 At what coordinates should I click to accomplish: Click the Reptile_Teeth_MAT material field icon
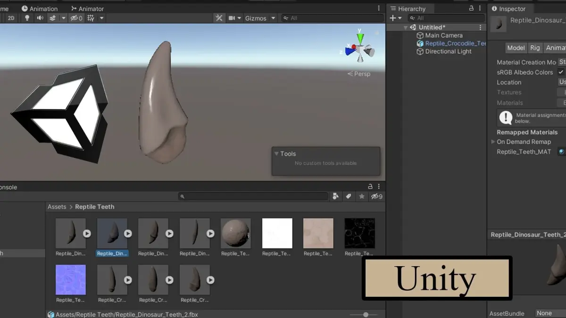[561, 152]
